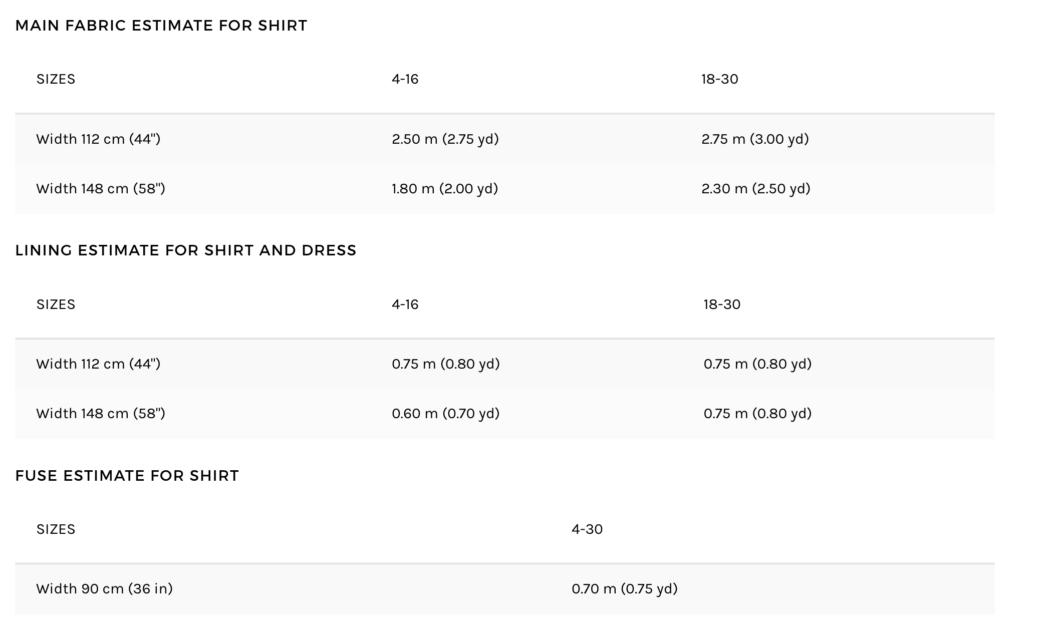Select the 2.75 m (3.00 yd) cell

coord(755,139)
